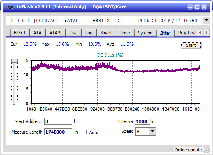Click the vertical scale slider thumb
The image size is (213, 155).
point(14,61)
